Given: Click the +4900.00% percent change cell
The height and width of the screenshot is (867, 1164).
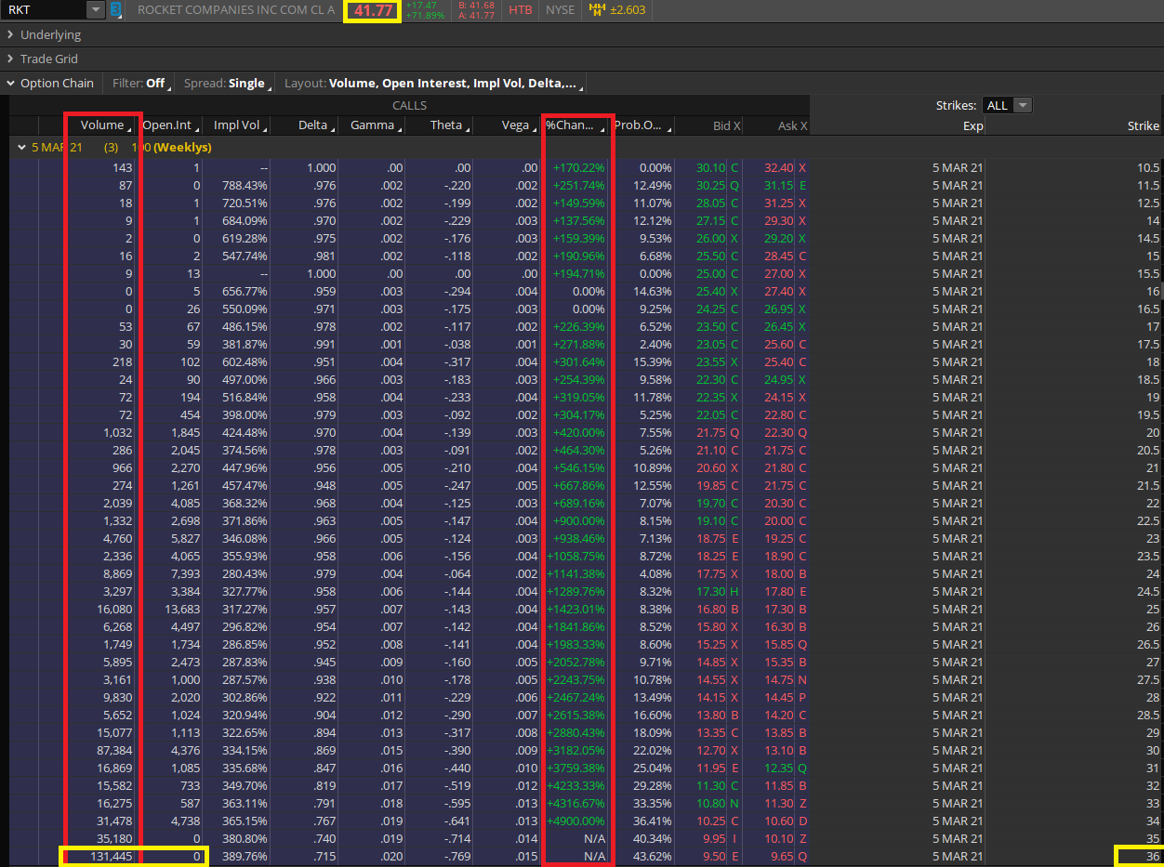Looking at the screenshot, I should (x=578, y=821).
